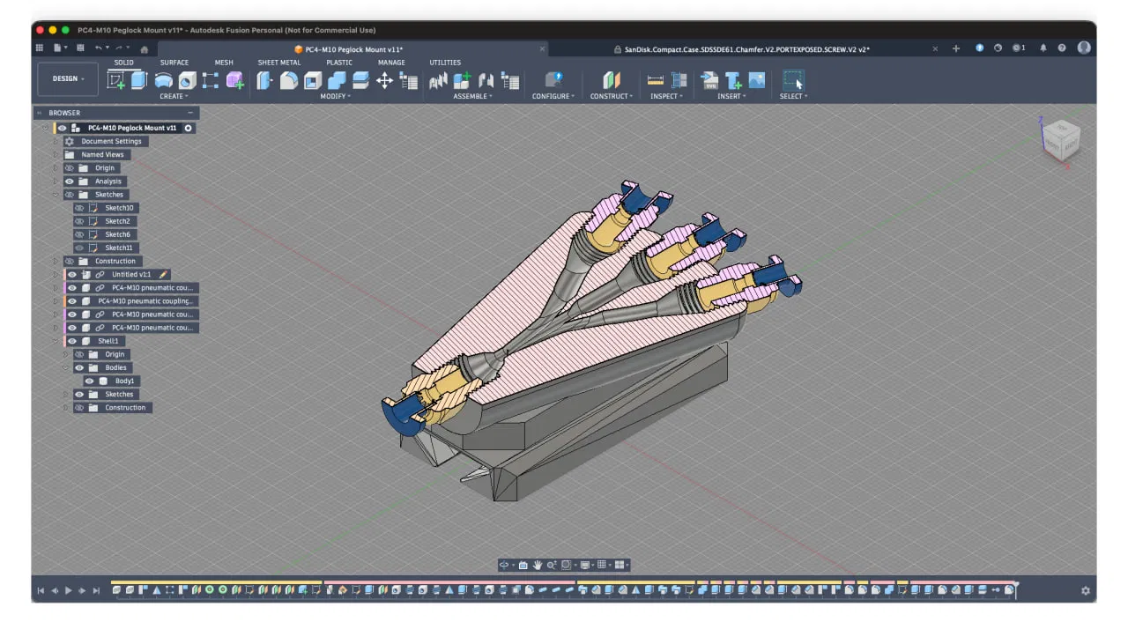1128x644 pixels.
Task: Click the Construct plane icon
Action: 611,80
